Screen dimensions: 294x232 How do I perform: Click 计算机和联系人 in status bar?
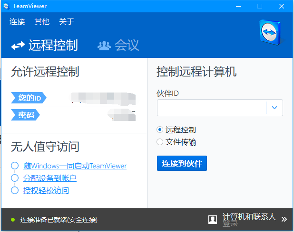pyautogui.click(x=249, y=216)
